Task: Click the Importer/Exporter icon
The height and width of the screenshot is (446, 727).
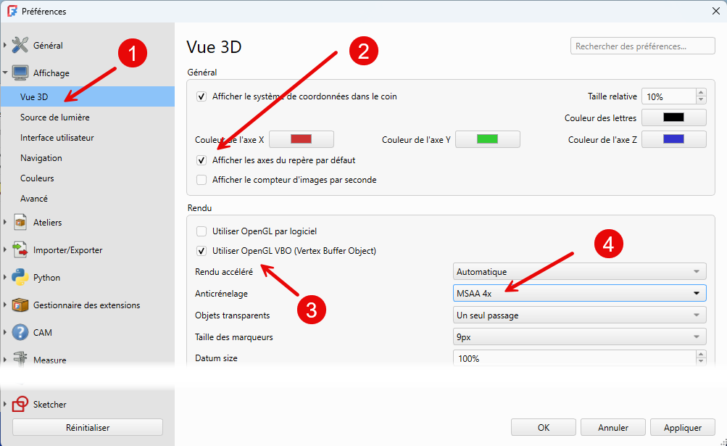Action: 20,250
